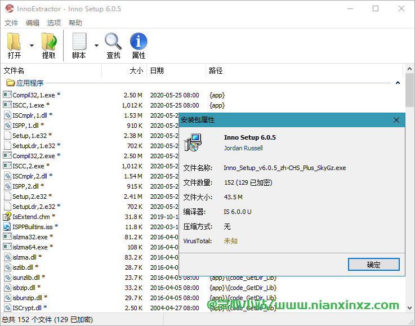Confirm with the 确定 button

click(374, 264)
